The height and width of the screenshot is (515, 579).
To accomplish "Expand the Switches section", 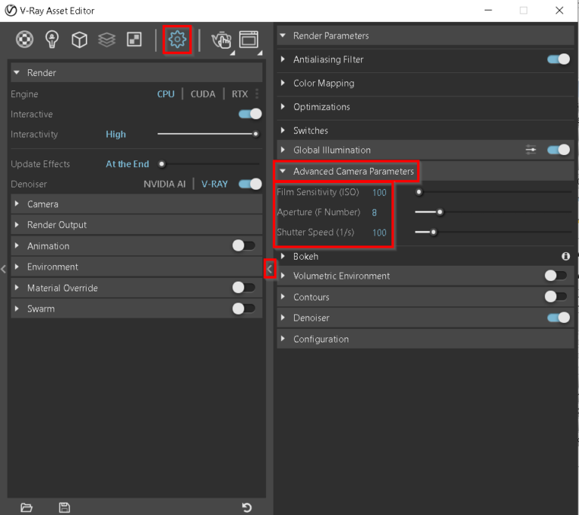I will pyautogui.click(x=425, y=130).
